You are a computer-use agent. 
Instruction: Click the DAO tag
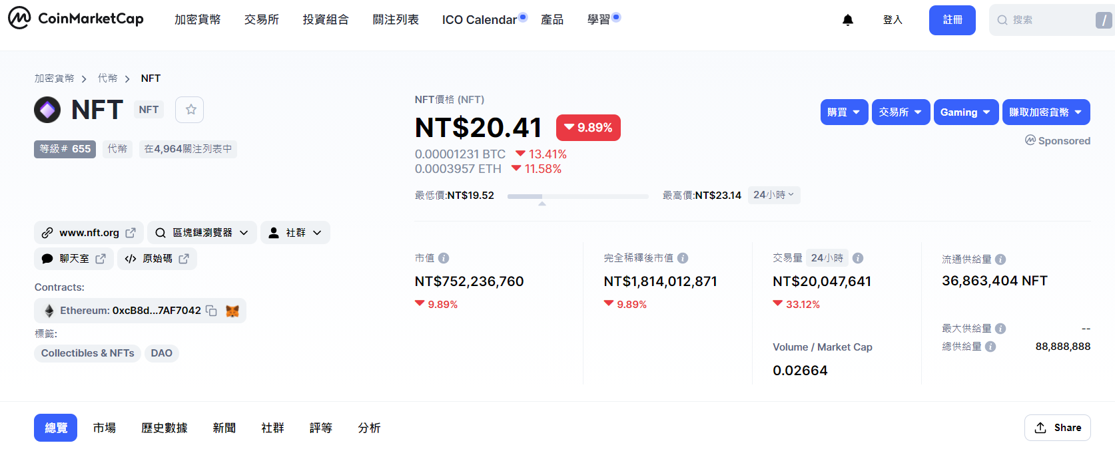(162, 353)
